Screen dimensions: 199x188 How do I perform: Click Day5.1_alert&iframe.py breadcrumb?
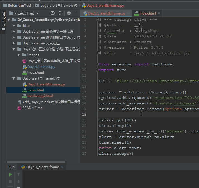[x=105, y=6]
